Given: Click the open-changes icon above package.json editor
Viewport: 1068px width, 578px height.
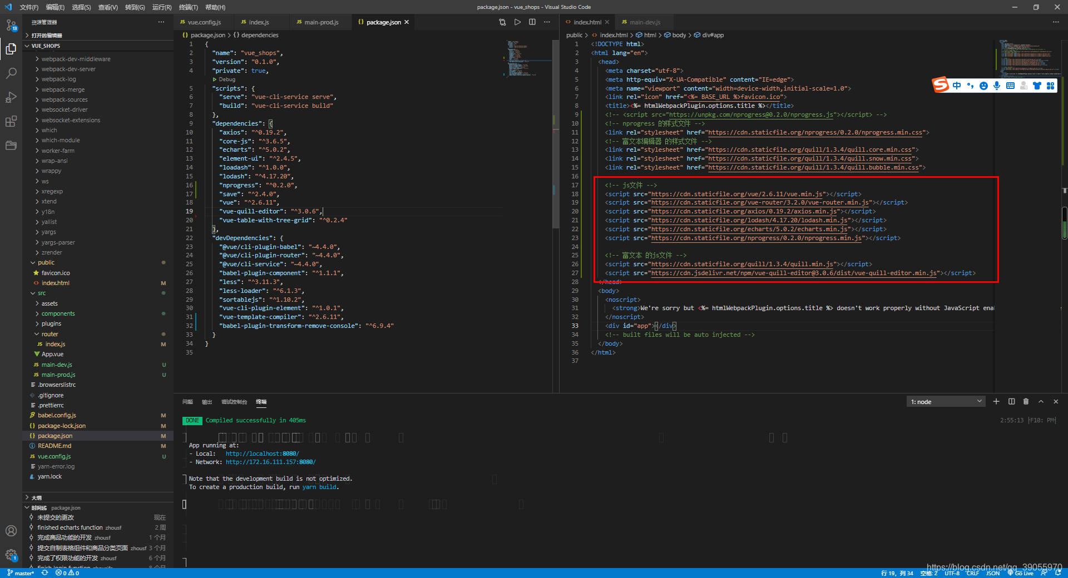Looking at the screenshot, I should tap(502, 22).
